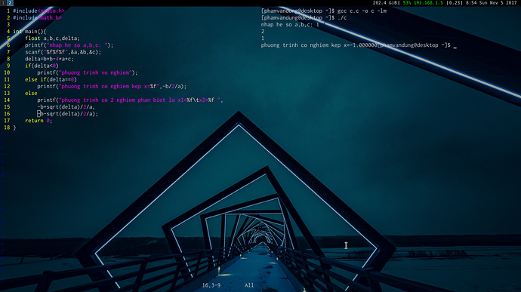Screen dimensions: 521x292
Task: Click the 192.168.1.5 IP address status
Action: [x=428, y=3]
